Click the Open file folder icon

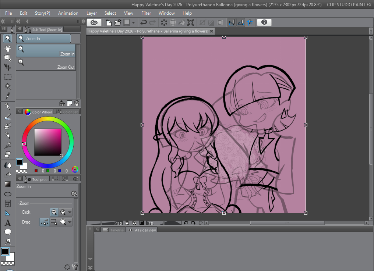tap(118, 23)
